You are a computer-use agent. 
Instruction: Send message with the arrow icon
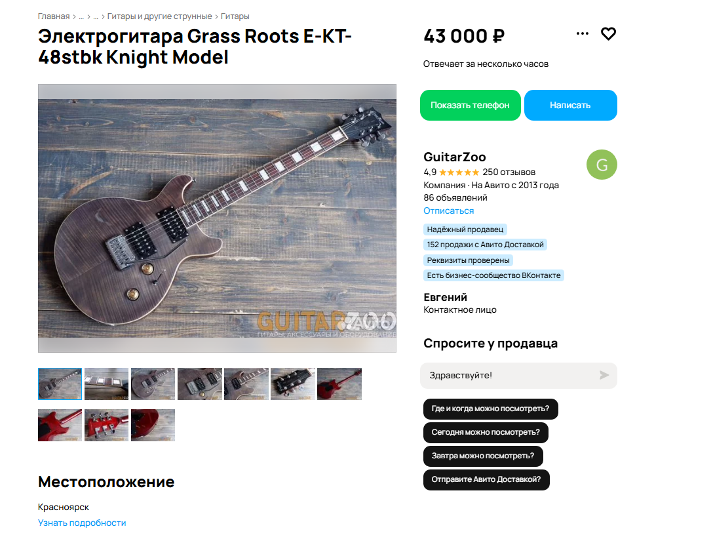[604, 375]
